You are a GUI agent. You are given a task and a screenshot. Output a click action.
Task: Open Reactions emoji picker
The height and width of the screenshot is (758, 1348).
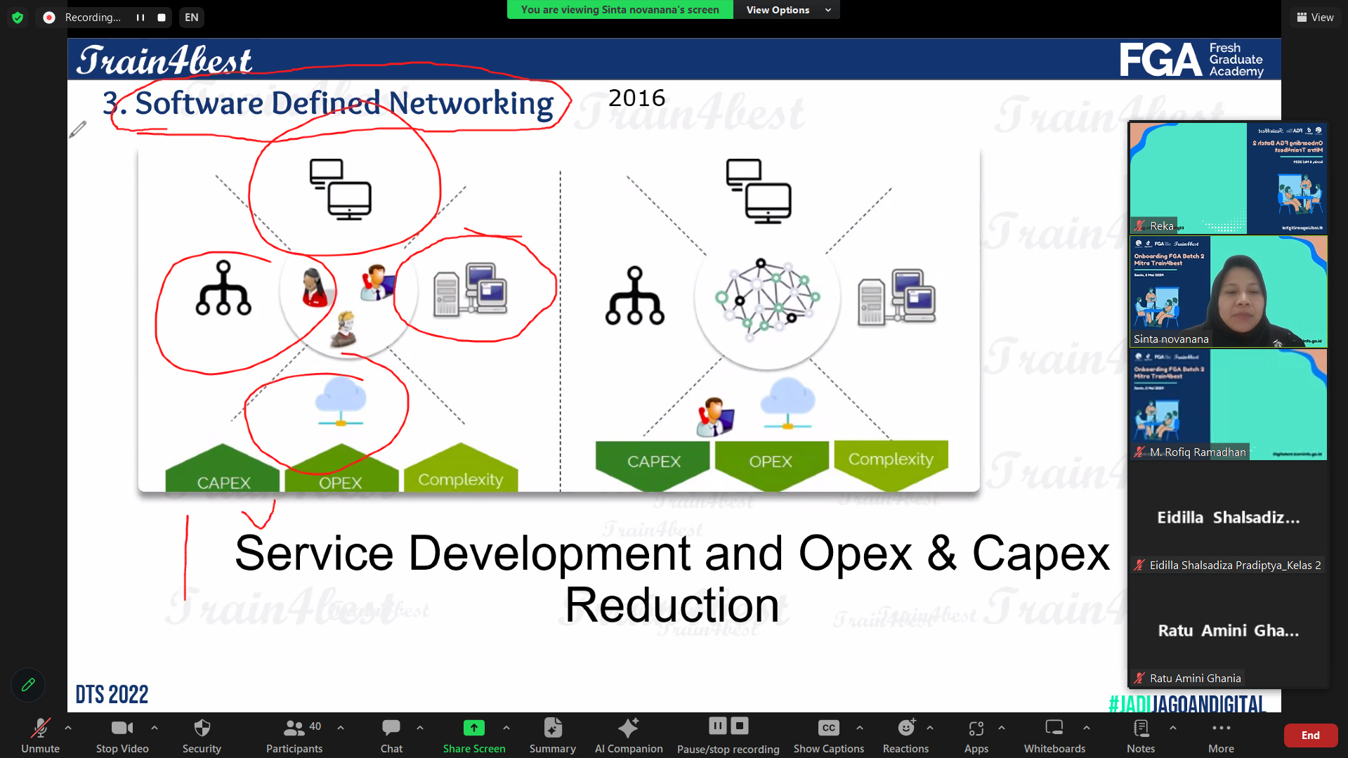coord(905,728)
